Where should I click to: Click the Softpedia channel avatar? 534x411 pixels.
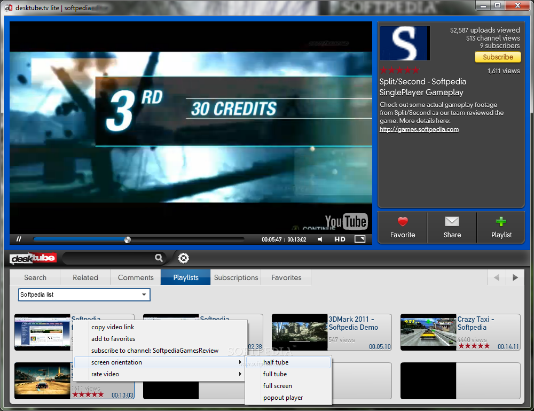click(x=405, y=43)
